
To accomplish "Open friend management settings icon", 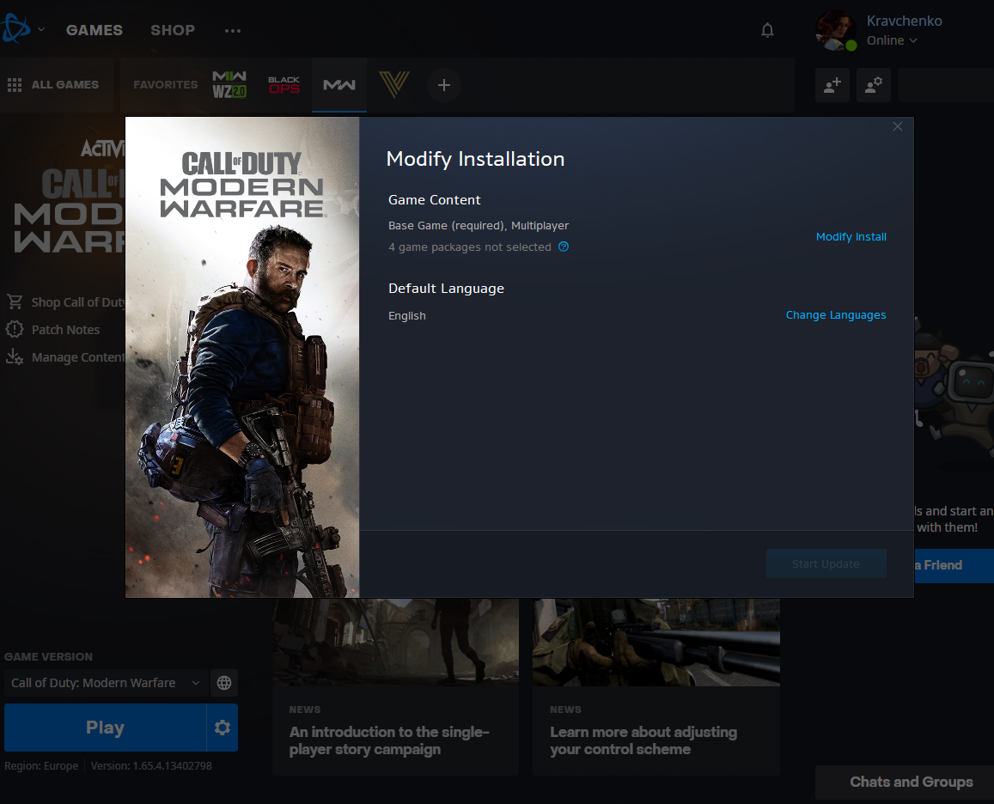I will (874, 85).
